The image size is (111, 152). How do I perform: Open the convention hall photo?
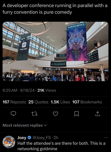pos(55,51)
